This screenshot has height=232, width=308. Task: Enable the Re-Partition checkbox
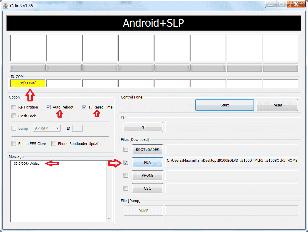coord(14,107)
